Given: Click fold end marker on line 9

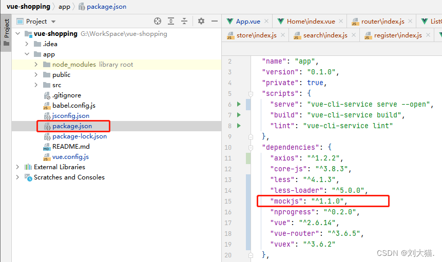Looking at the screenshot, I should point(251,137).
